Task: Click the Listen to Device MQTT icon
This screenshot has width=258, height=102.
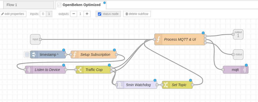Action: (x=29, y=70)
